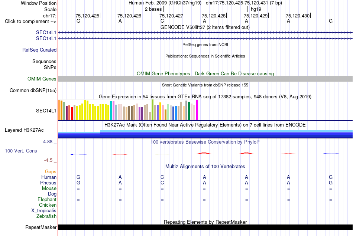Open 'Short Genetic Variants from dbSNP release 155'

click(205, 85)
